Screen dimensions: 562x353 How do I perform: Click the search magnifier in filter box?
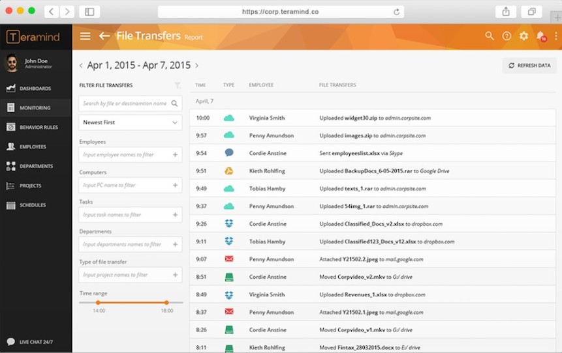pyautogui.click(x=174, y=104)
